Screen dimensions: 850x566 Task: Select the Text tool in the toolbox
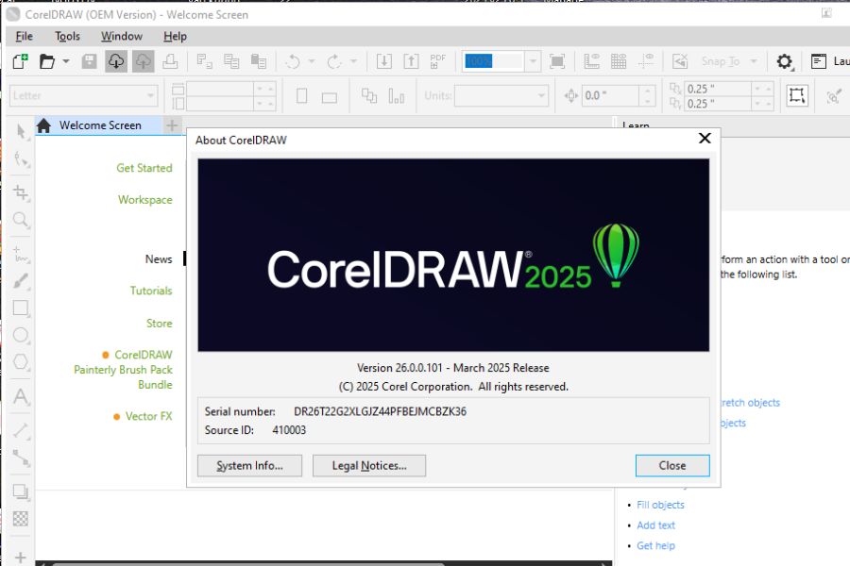tap(21, 396)
